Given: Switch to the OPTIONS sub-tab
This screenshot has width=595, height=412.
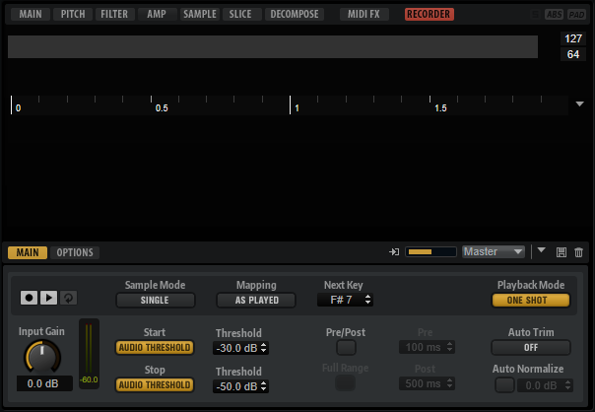Looking at the screenshot, I should click(x=75, y=252).
